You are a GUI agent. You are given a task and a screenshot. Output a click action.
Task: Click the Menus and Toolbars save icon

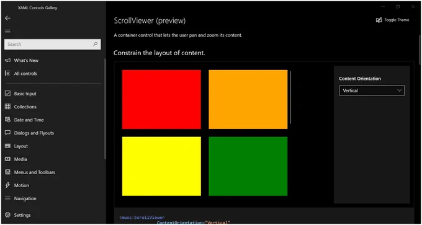[8, 172]
